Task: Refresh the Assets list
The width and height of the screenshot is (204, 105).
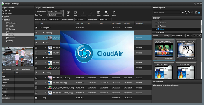Action: (x=200, y=36)
